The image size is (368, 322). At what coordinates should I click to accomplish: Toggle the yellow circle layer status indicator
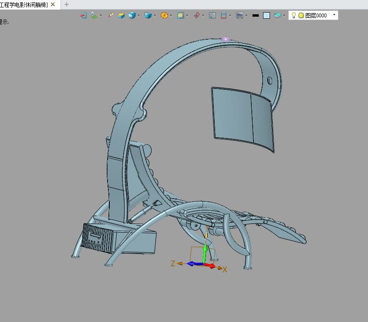point(301,15)
